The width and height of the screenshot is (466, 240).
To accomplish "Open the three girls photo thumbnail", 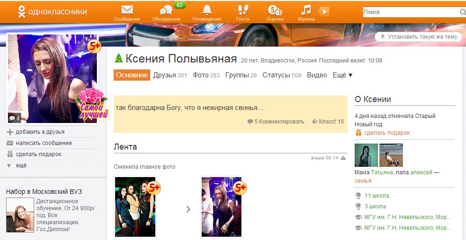I will click(x=136, y=207).
